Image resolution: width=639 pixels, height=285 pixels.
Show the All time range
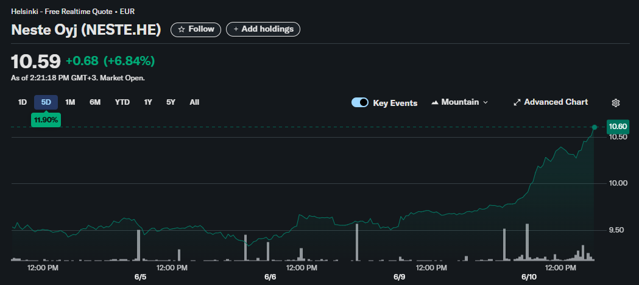(x=194, y=102)
